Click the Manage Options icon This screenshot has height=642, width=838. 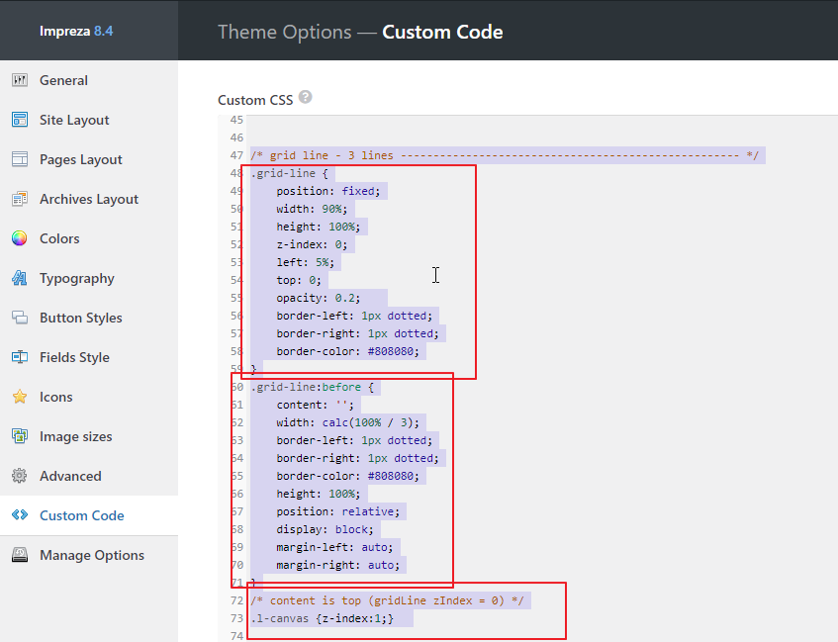click(20, 555)
